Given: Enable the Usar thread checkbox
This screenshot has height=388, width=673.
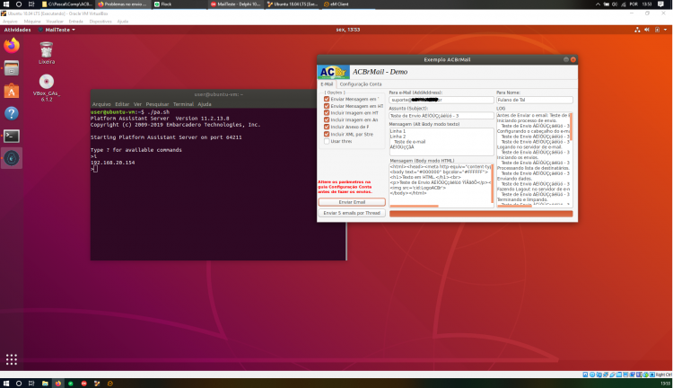Looking at the screenshot, I should tap(327, 141).
